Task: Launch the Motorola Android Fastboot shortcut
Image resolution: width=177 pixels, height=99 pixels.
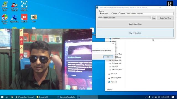Action: tap(24, 6)
